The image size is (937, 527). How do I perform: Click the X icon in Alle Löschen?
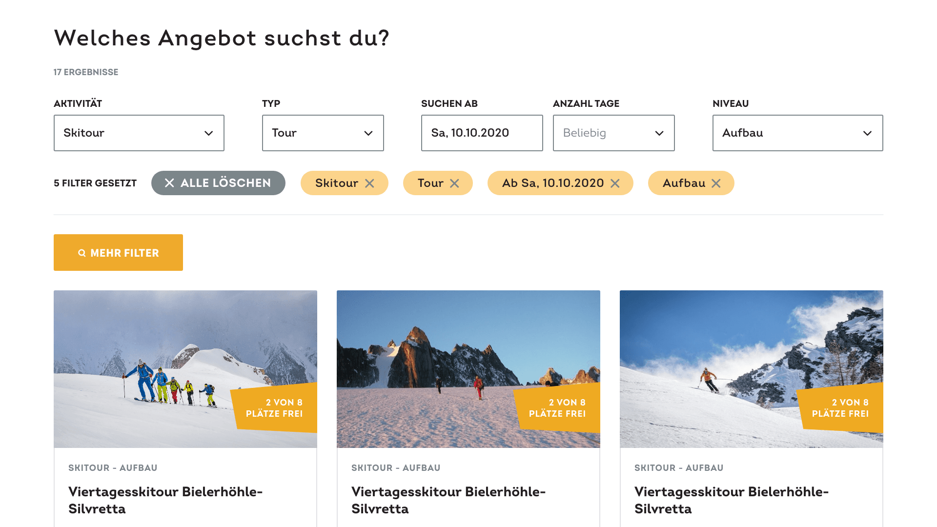tap(169, 183)
